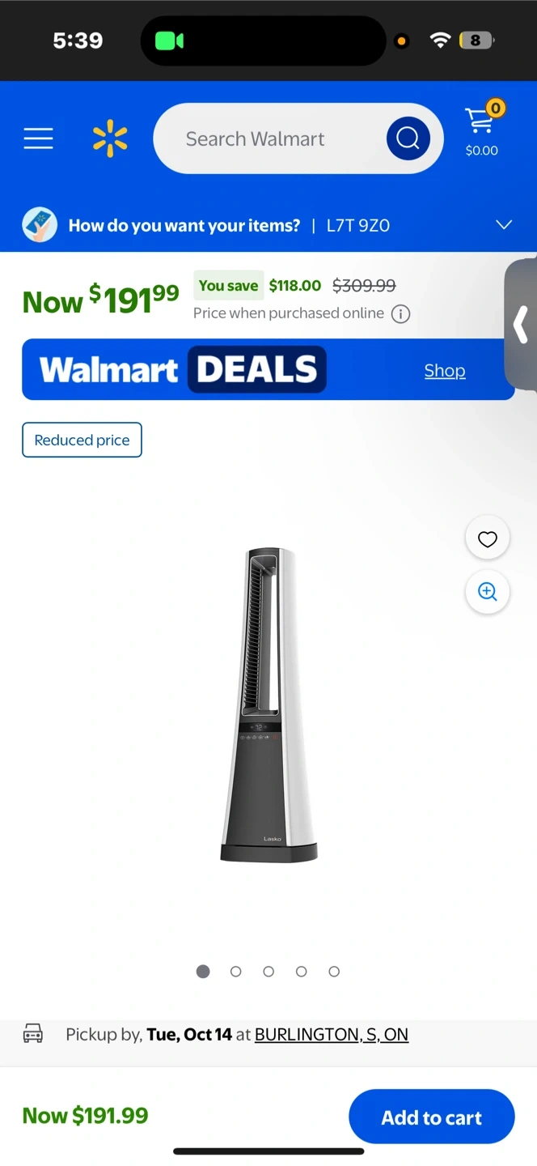Screen dimensions: 537x1166
Task: Expand the 'How do you want your items?' chevron
Action: pos(504,225)
